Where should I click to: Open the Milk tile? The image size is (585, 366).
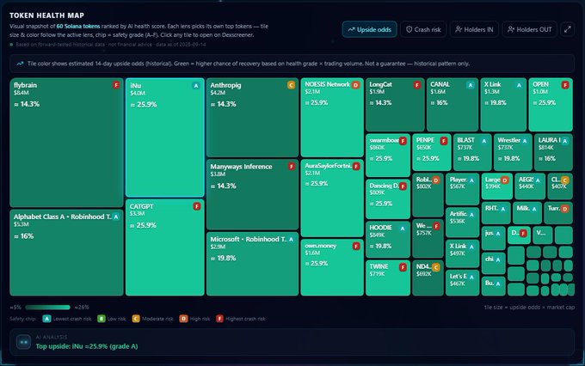point(527,213)
